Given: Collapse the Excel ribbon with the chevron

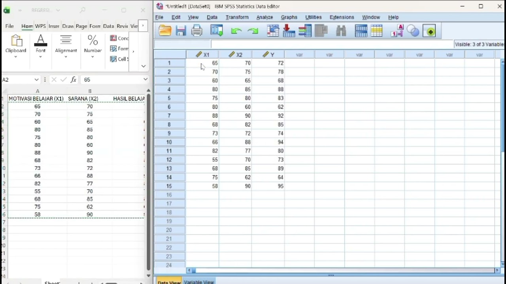Looking at the screenshot, I should (143, 66).
